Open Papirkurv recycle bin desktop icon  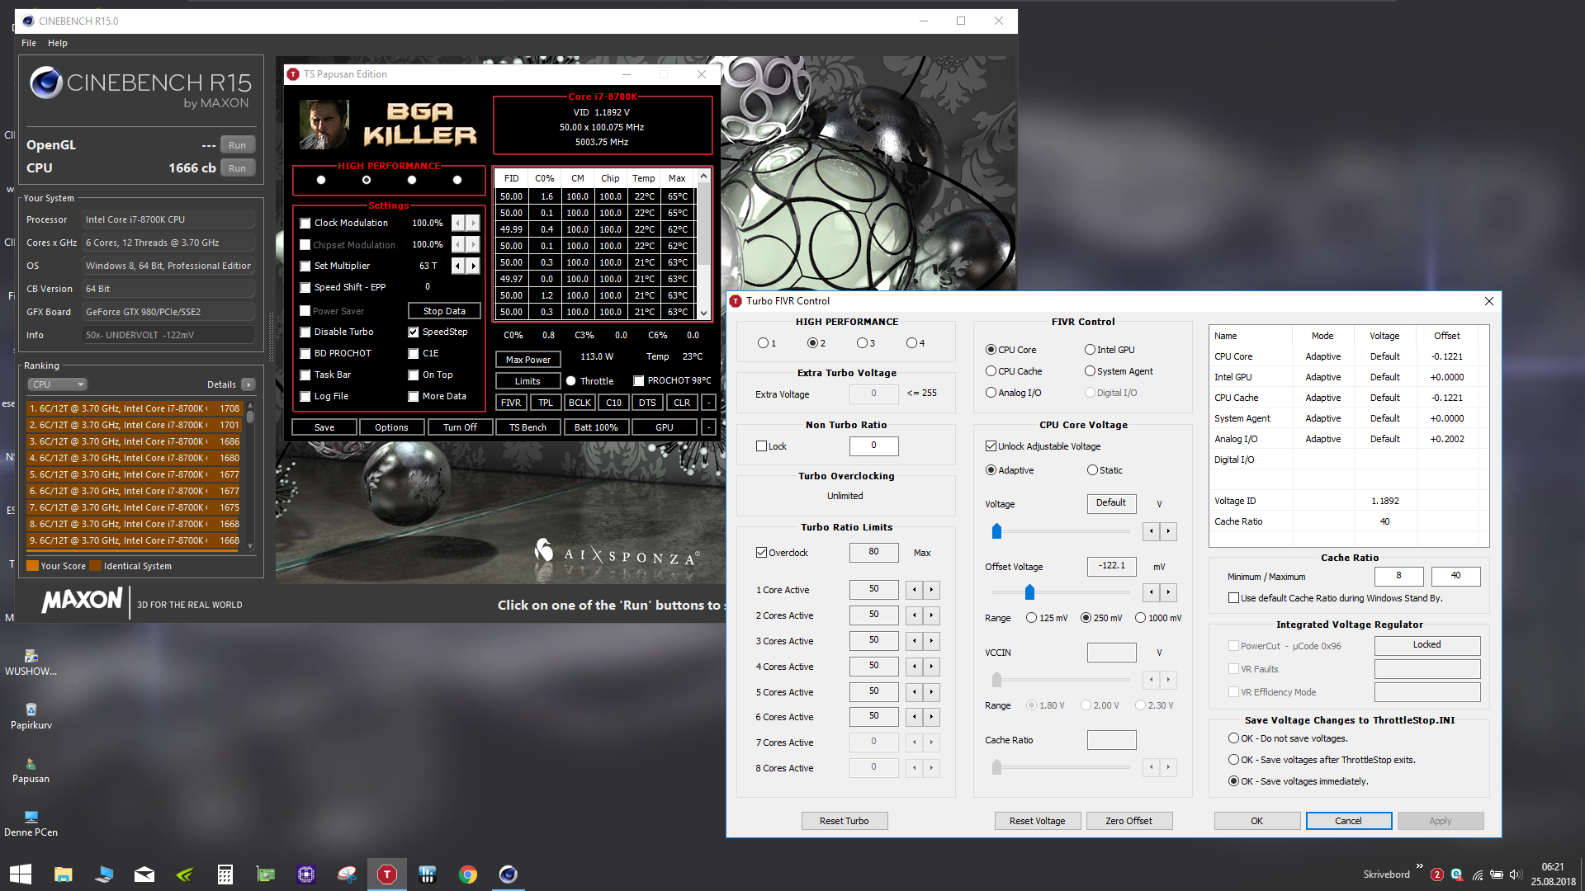[31, 716]
